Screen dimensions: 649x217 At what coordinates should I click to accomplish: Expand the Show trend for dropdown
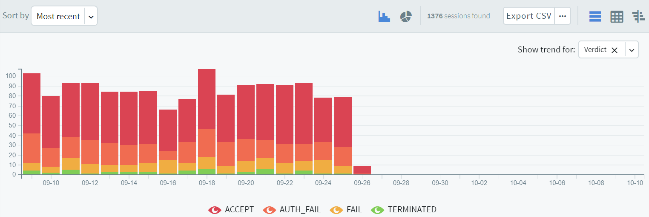(x=632, y=50)
